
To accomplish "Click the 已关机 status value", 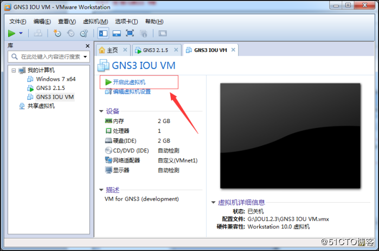I will [x=256, y=211].
